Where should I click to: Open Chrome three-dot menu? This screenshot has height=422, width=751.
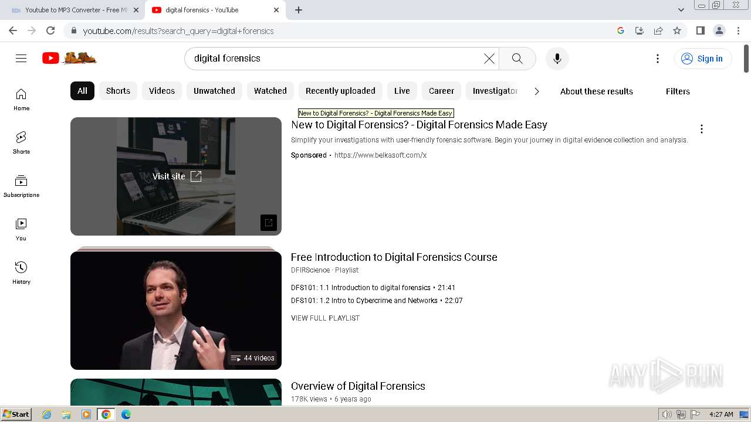[x=738, y=30]
